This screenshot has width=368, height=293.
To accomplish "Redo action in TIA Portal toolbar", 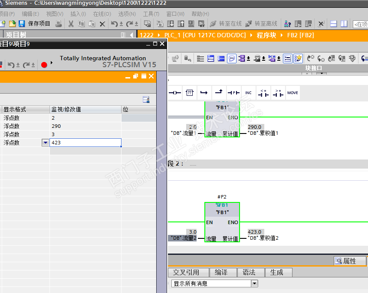I will (129, 24).
